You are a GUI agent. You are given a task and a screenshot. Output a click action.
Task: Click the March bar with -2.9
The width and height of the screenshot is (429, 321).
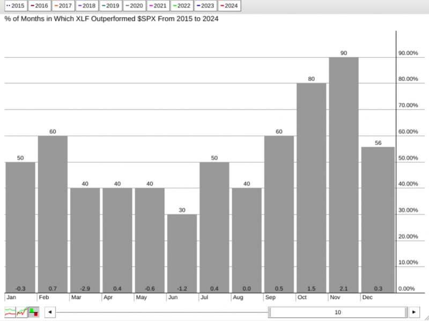pyautogui.click(x=85, y=240)
